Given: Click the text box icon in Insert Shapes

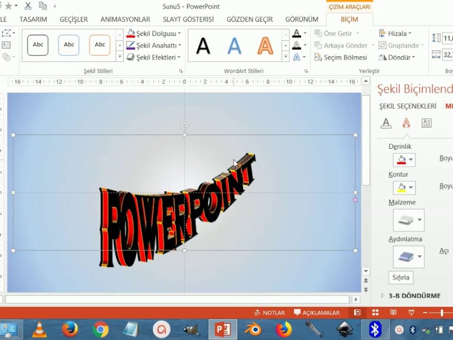Looking at the screenshot, I should click(x=6, y=45).
